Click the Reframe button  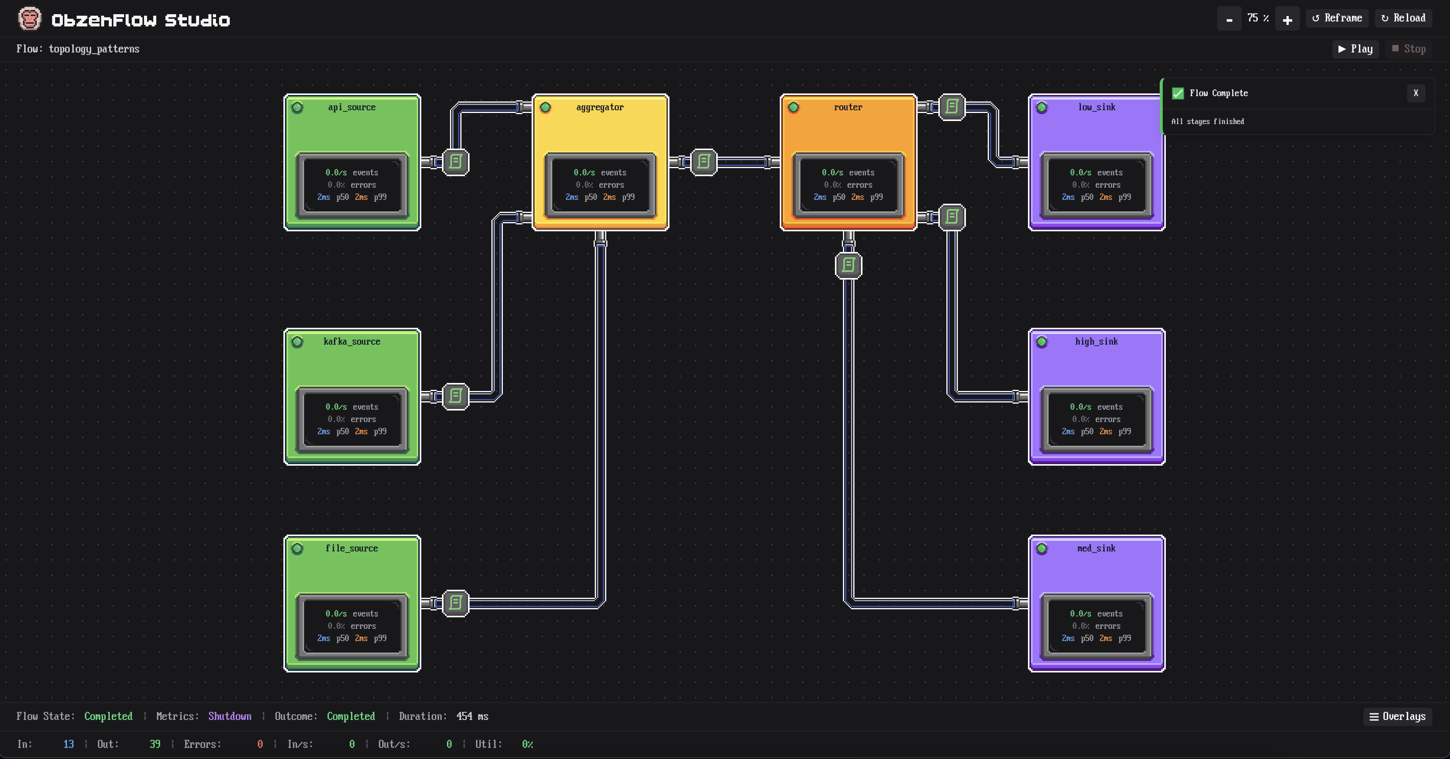[x=1337, y=18]
